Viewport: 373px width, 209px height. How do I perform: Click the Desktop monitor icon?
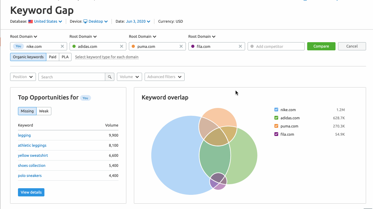click(85, 22)
